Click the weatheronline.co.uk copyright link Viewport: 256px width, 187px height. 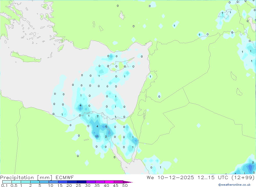point(234,185)
